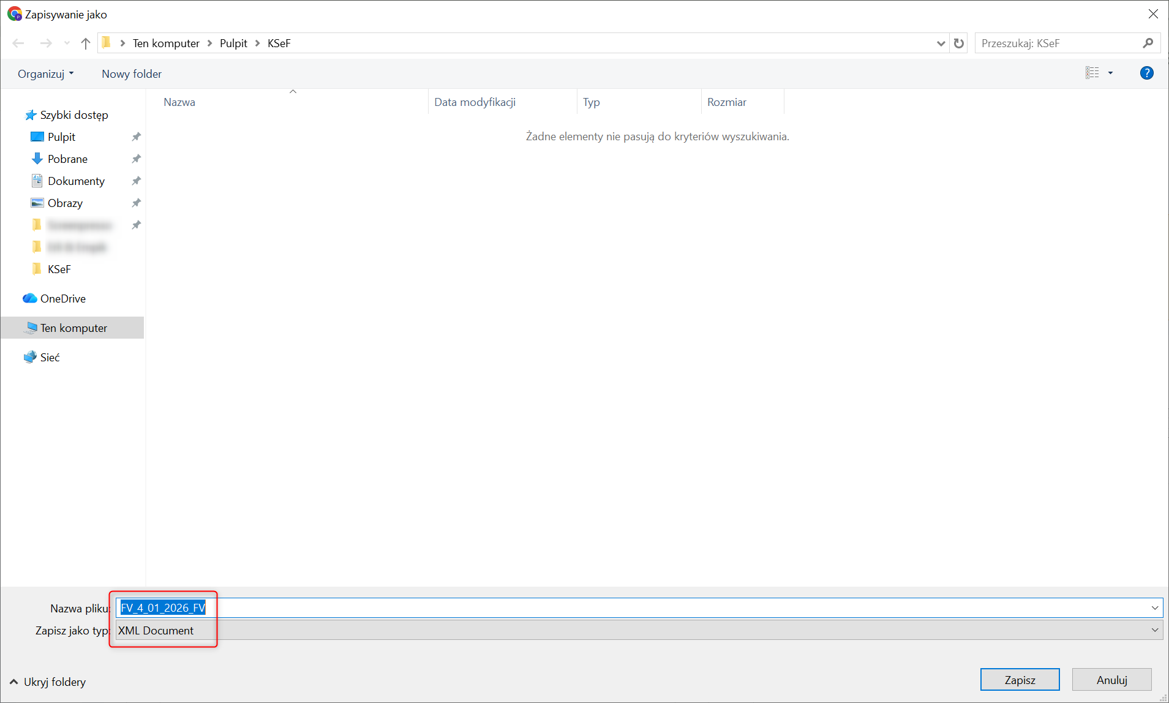The width and height of the screenshot is (1169, 703).
Task: Sort by Data modyfikacji column
Action: (475, 102)
